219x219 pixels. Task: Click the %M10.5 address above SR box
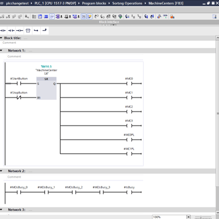tap(46, 67)
